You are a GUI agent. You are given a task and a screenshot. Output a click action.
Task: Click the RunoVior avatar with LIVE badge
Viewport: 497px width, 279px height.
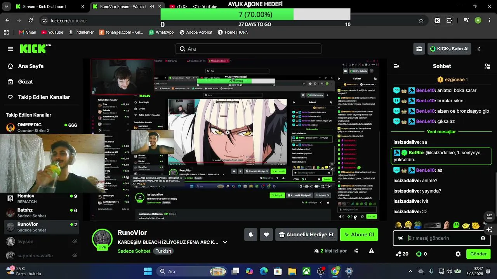[102, 239]
